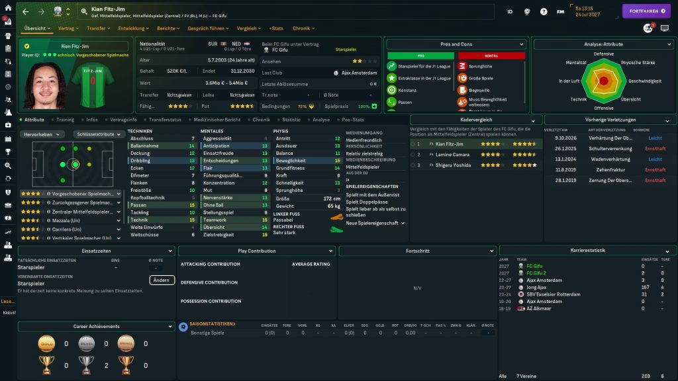Open the Schlüsselattribute dropdown
This screenshot has width=678, height=381.
click(99, 134)
